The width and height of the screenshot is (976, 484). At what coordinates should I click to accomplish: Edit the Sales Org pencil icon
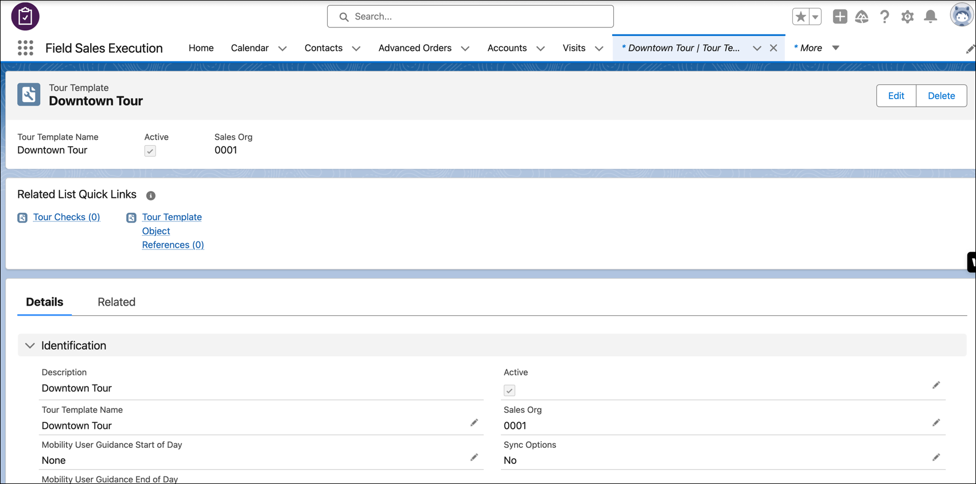(936, 423)
